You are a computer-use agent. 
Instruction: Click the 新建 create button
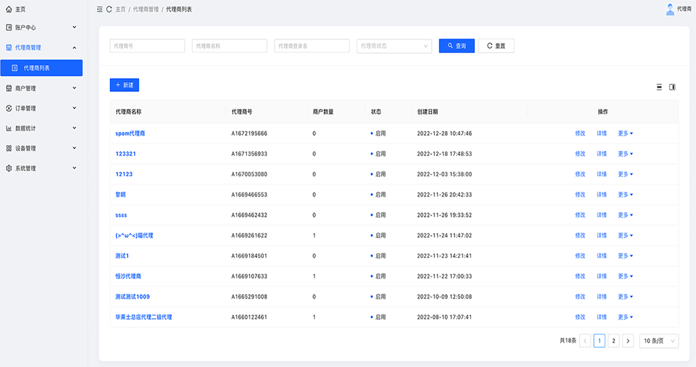(x=125, y=85)
